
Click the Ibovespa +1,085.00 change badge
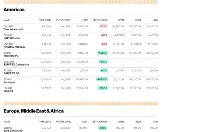coord(102,79)
